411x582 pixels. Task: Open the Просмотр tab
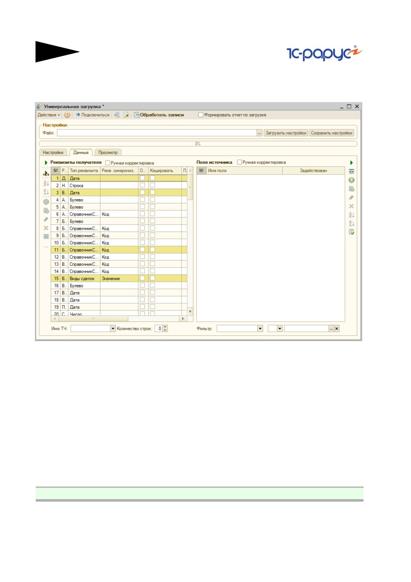pyautogui.click(x=108, y=152)
